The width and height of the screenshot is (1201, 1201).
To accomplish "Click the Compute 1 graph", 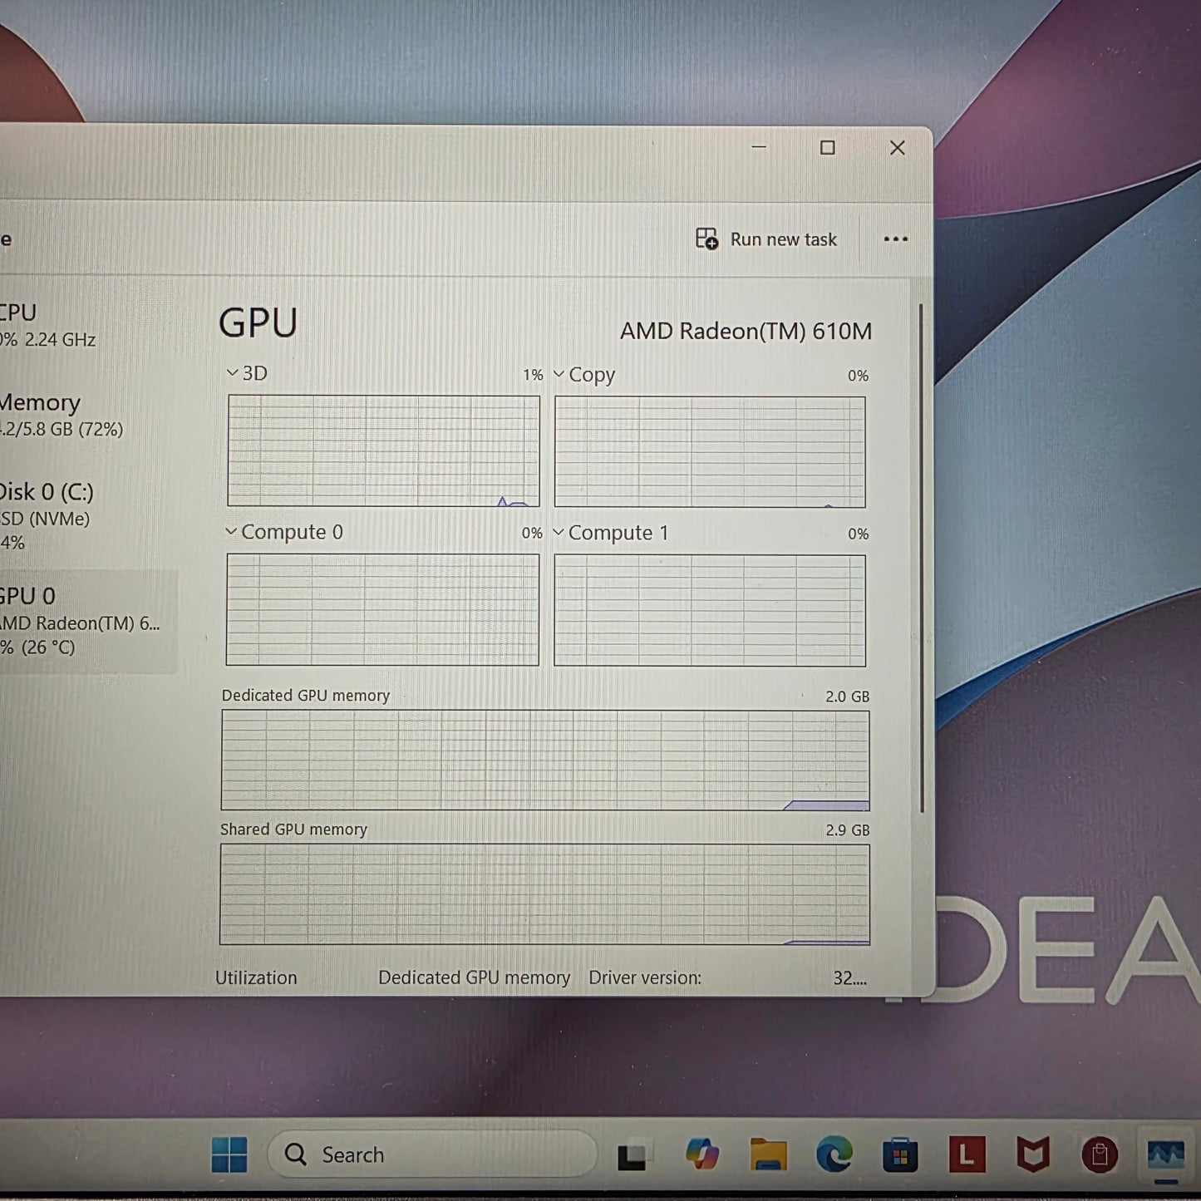I will 710,611.
